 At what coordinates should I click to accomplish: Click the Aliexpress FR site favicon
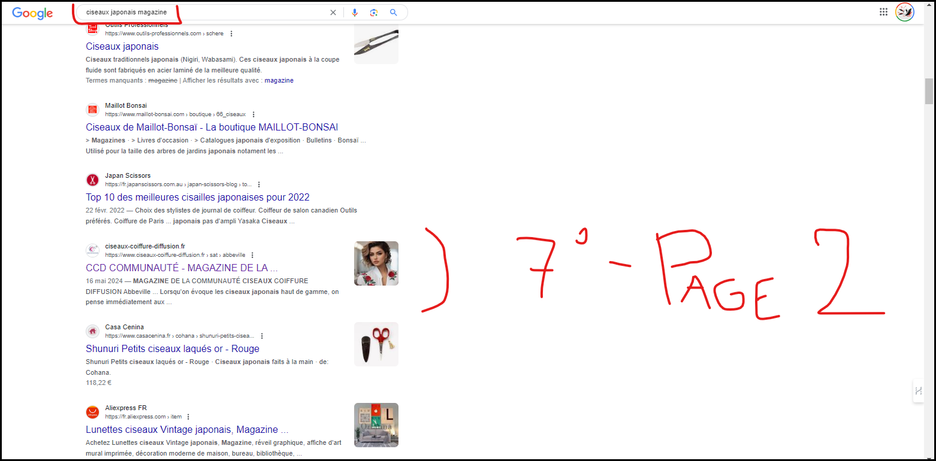(x=92, y=412)
